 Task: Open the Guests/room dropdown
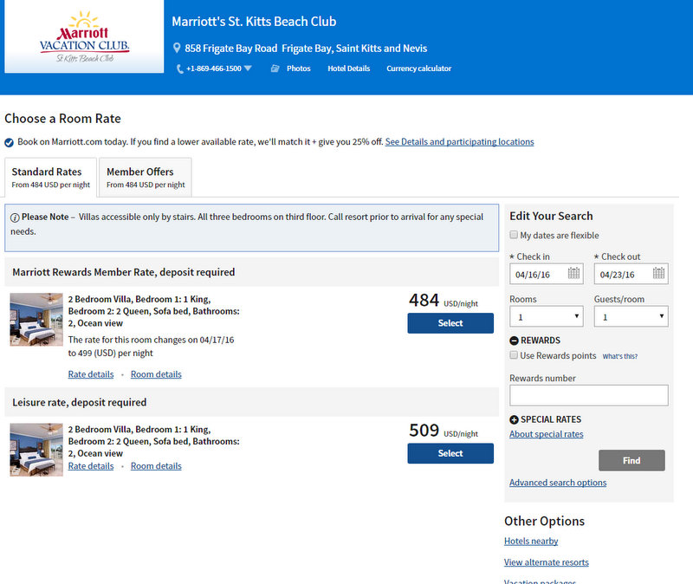tap(631, 316)
